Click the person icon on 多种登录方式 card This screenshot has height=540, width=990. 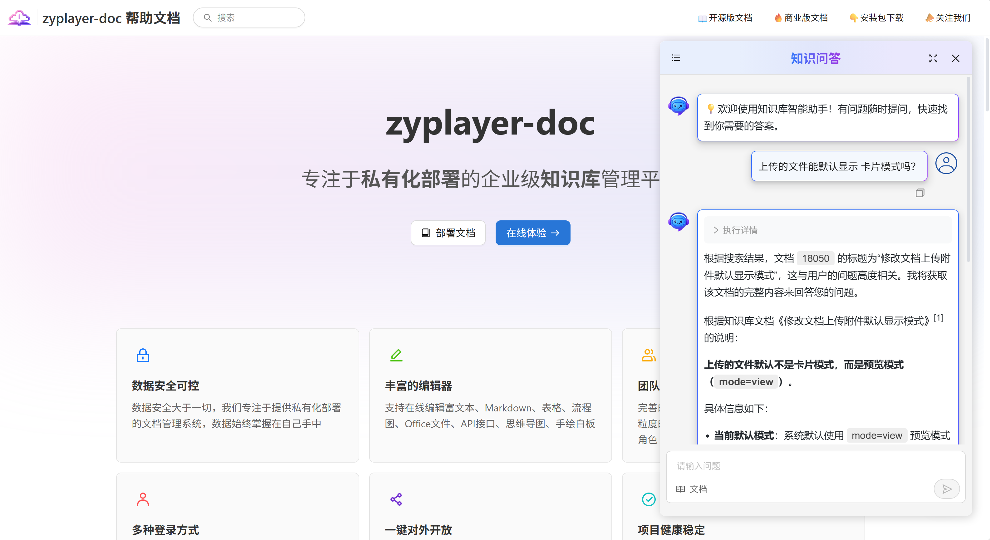(143, 499)
